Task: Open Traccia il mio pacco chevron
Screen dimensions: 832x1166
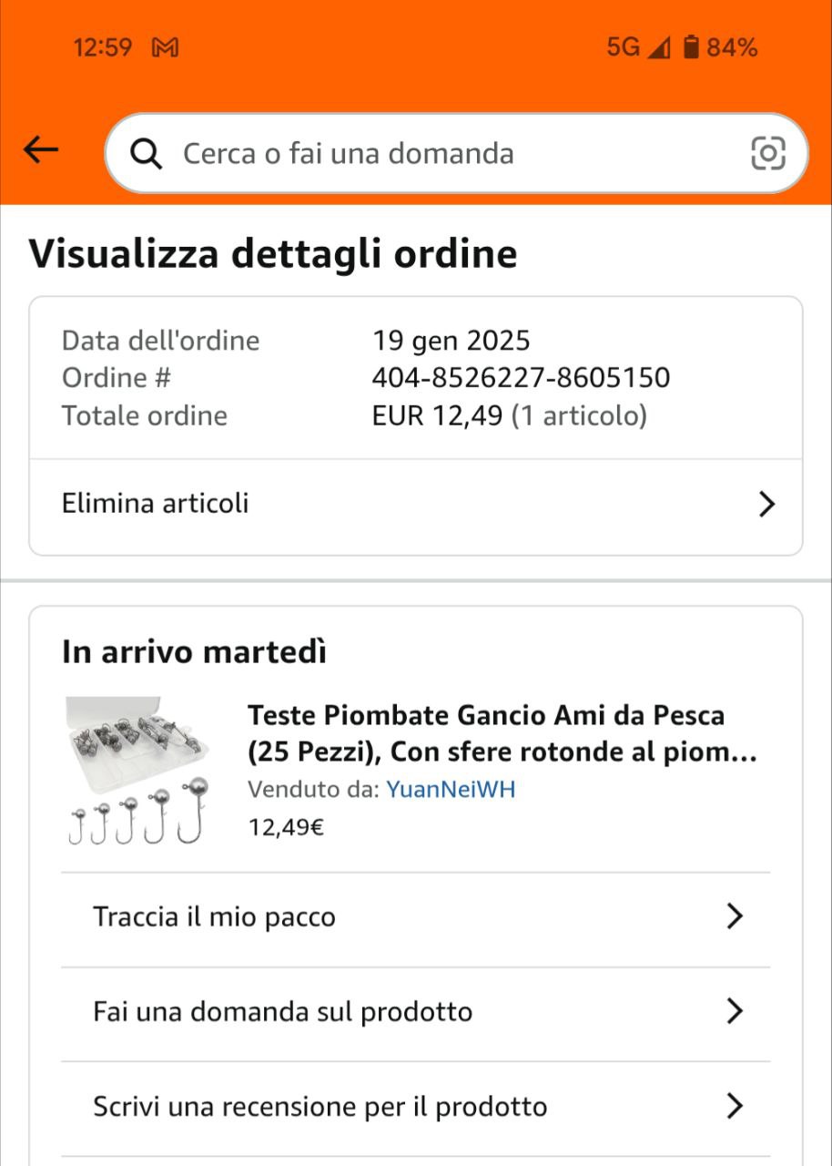Action: point(735,917)
